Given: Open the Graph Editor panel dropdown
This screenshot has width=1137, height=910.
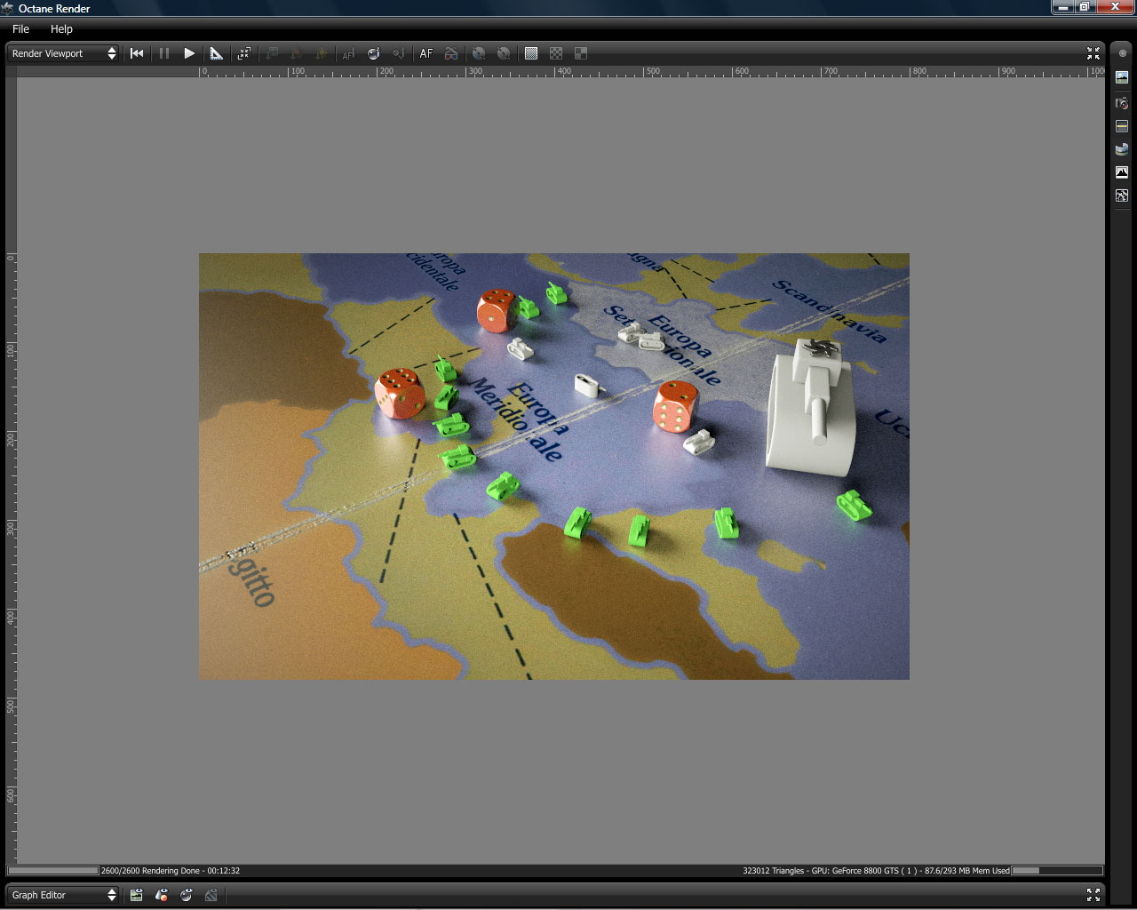Looking at the screenshot, I should [x=63, y=895].
